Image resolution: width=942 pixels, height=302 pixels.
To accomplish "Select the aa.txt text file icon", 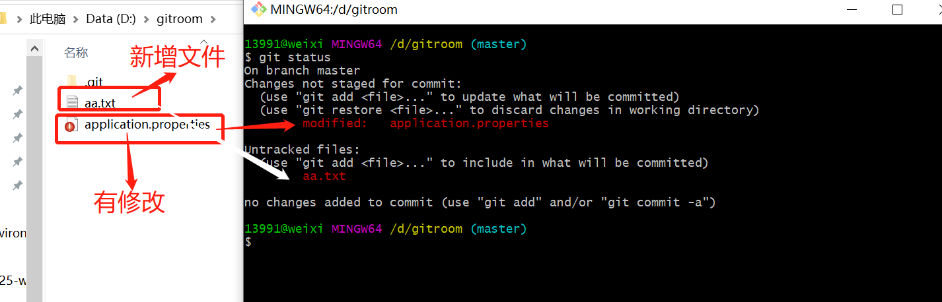I will [71, 102].
